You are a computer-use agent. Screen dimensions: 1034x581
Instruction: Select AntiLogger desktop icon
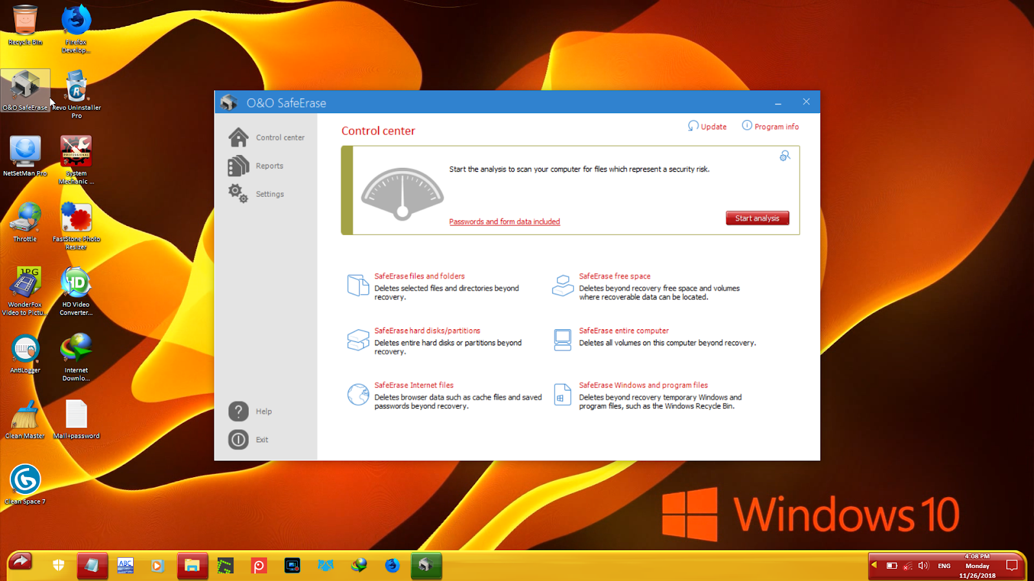[25, 353]
